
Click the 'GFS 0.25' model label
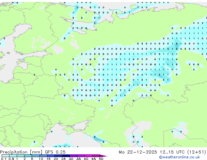tap(55, 152)
